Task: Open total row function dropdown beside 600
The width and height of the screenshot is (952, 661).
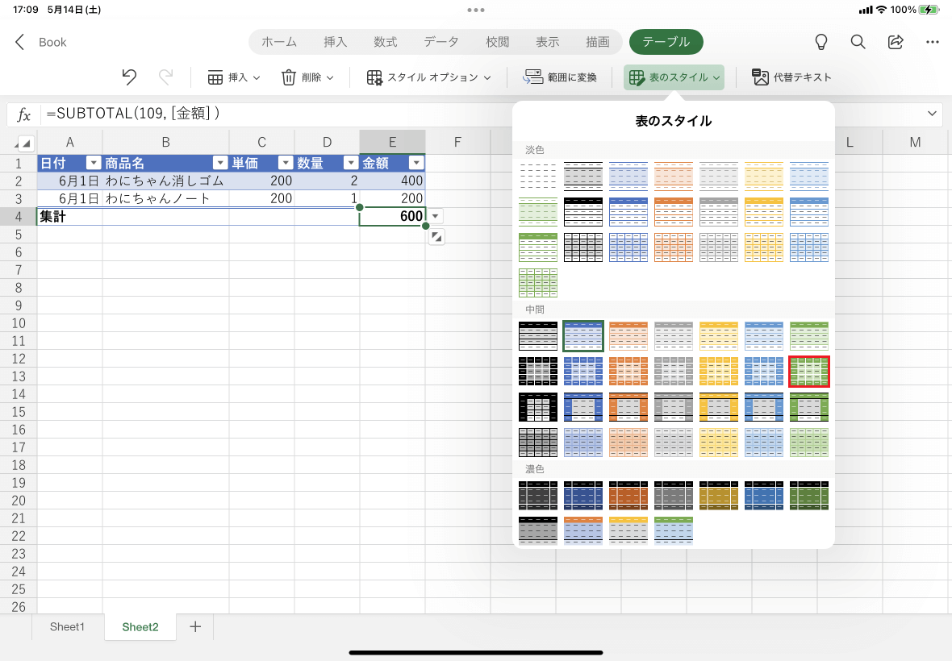Action: pyautogui.click(x=436, y=216)
